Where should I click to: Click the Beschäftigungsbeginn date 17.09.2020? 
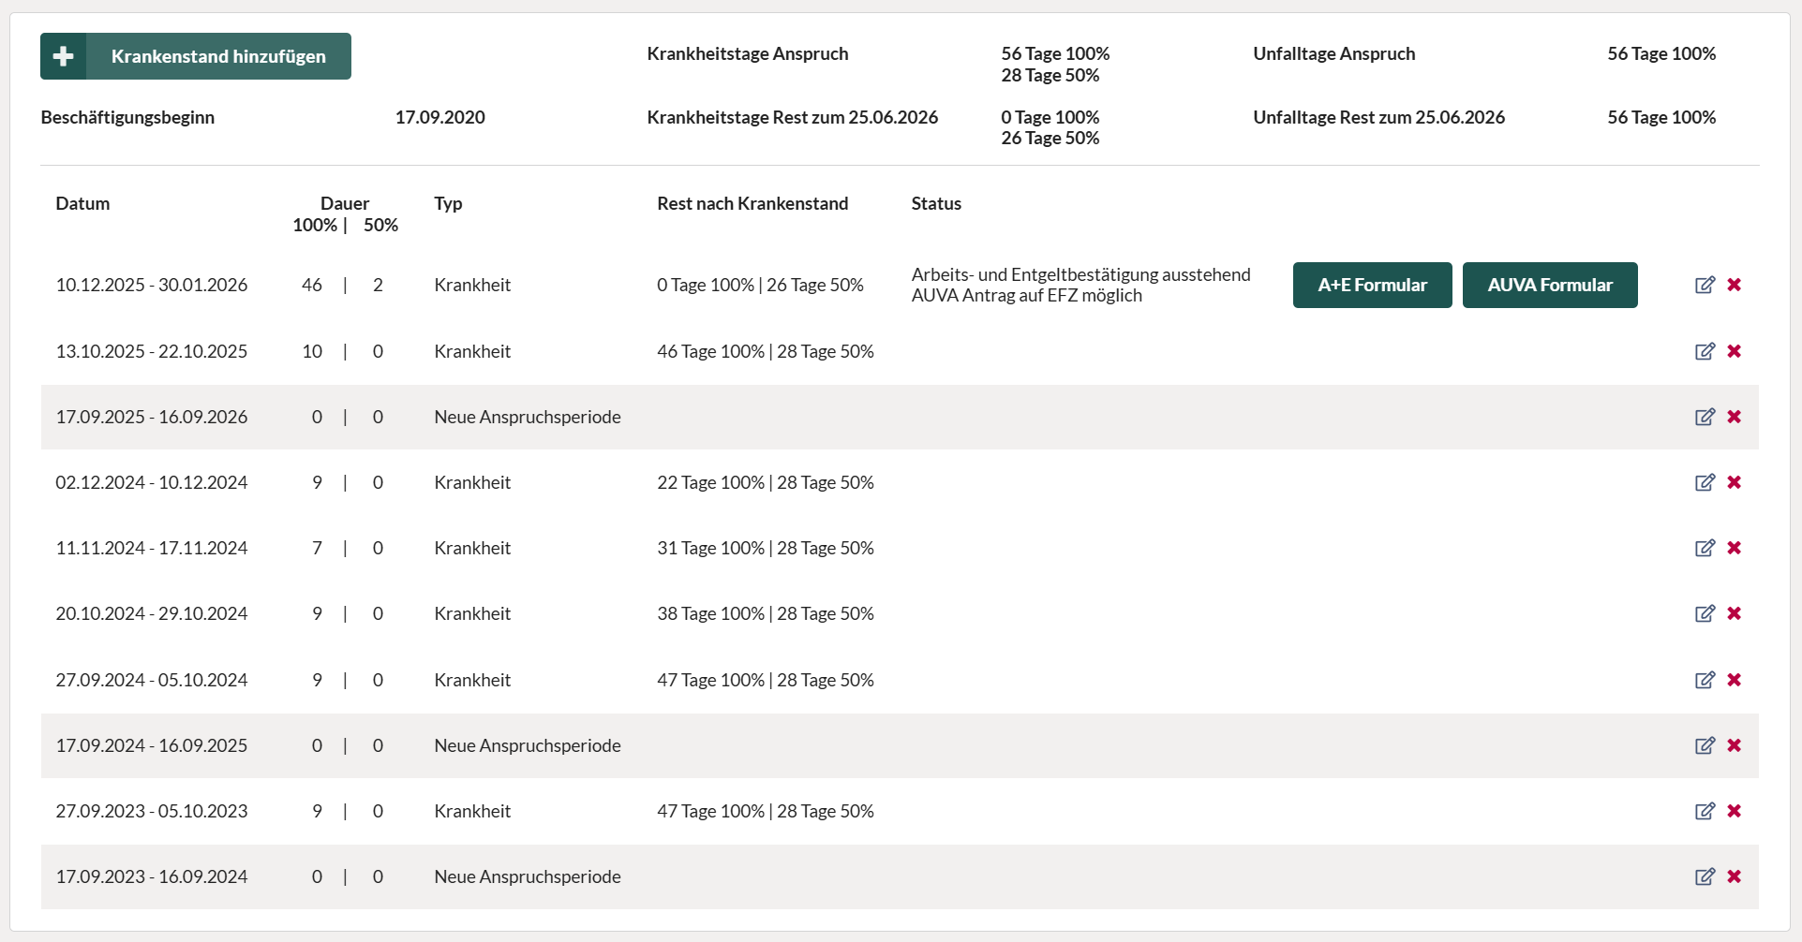(x=439, y=117)
